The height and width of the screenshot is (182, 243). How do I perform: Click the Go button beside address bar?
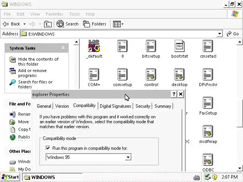click(x=233, y=34)
